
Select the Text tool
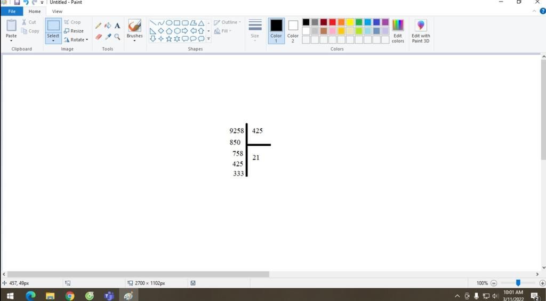click(117, 26)
